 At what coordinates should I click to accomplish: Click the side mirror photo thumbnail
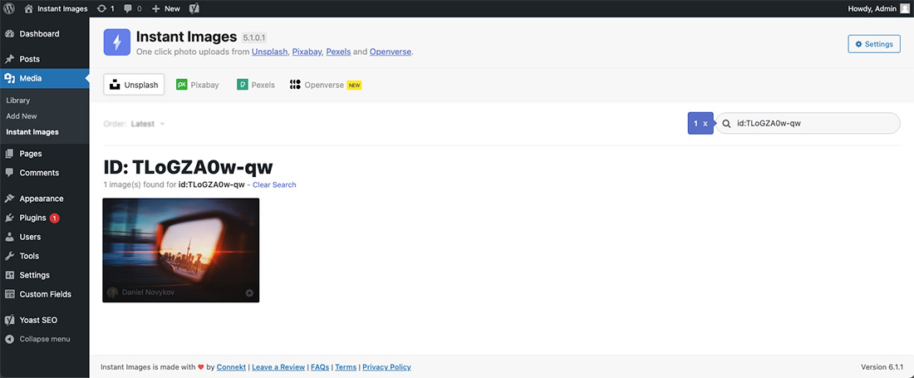(x=180, y=245)
